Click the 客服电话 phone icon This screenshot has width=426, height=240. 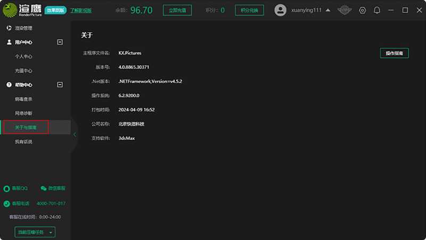7,203
